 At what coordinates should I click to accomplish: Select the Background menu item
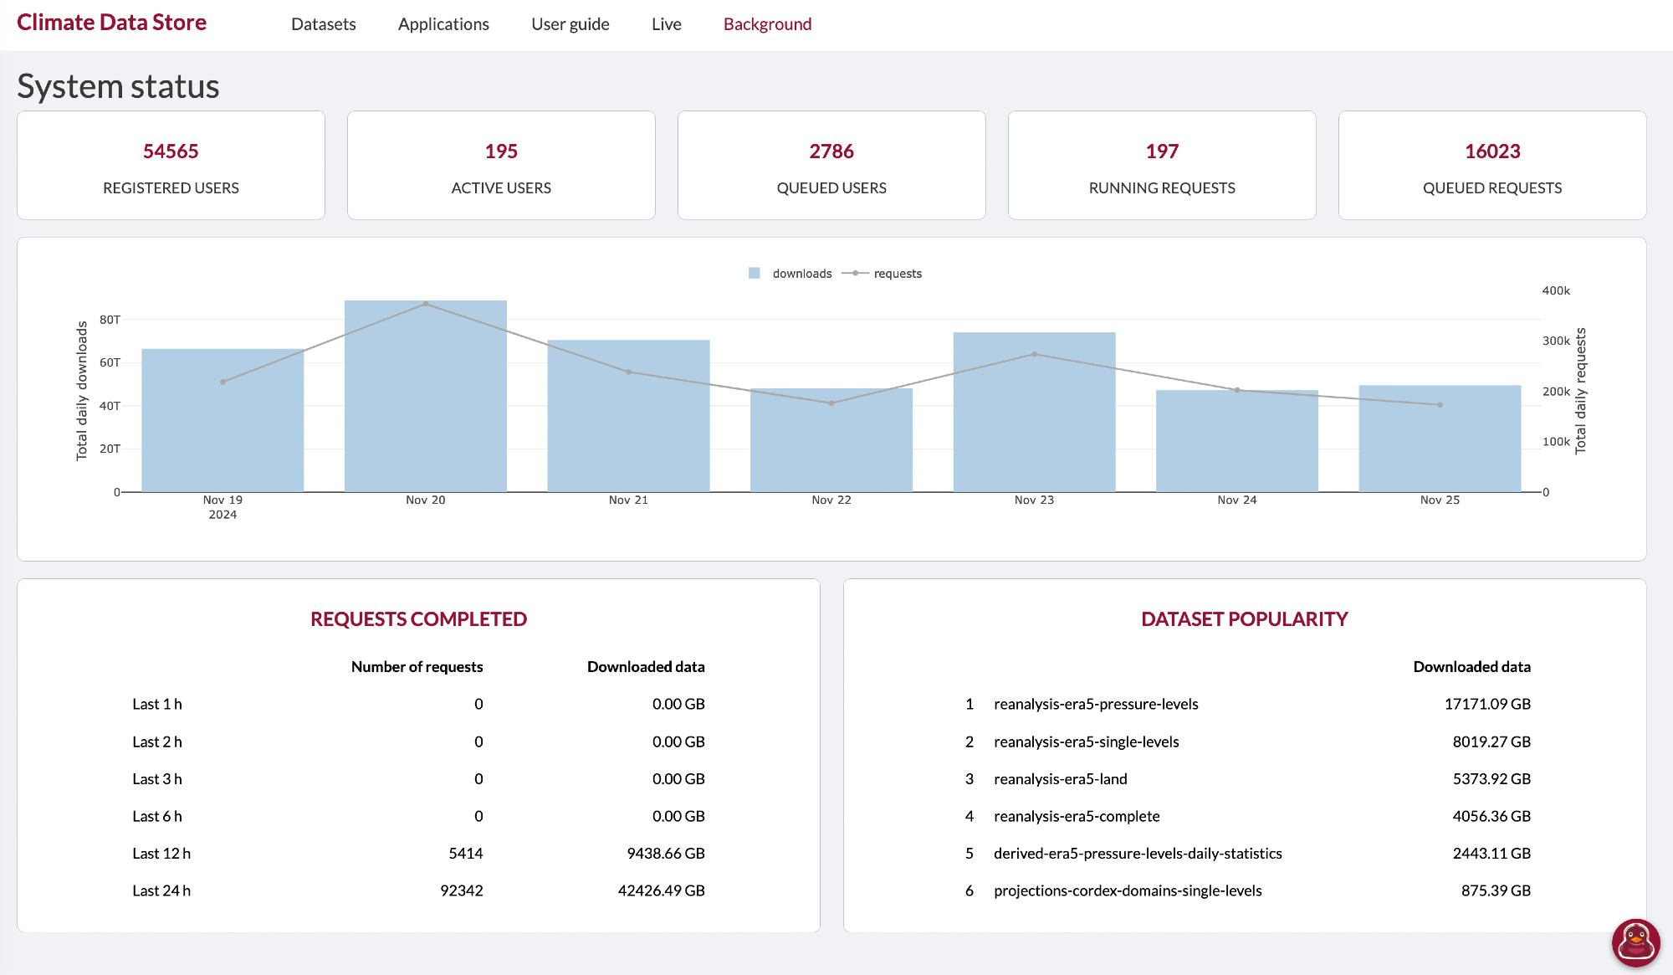tap(767, 24)
